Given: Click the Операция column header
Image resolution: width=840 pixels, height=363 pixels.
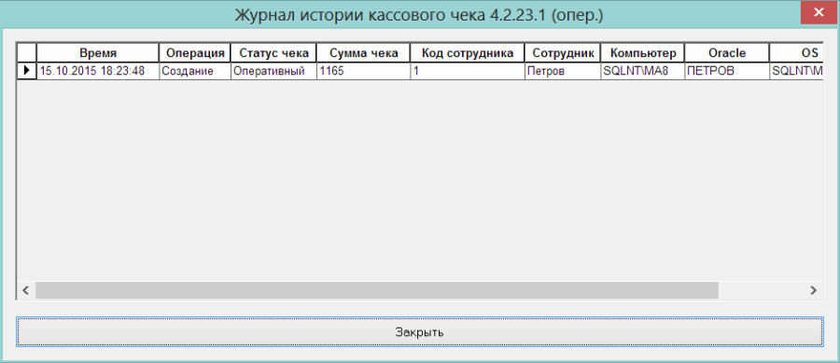Looking at the screenshot, I should [x=195, y=53].
